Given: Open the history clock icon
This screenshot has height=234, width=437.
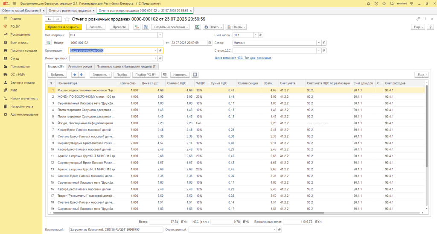Looking at the screenshot, I should tap(376, 3).
